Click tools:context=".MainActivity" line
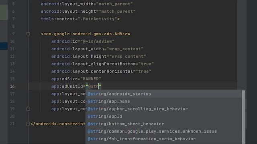Screen dimensions: 257x144 click(x=80, y=19)
